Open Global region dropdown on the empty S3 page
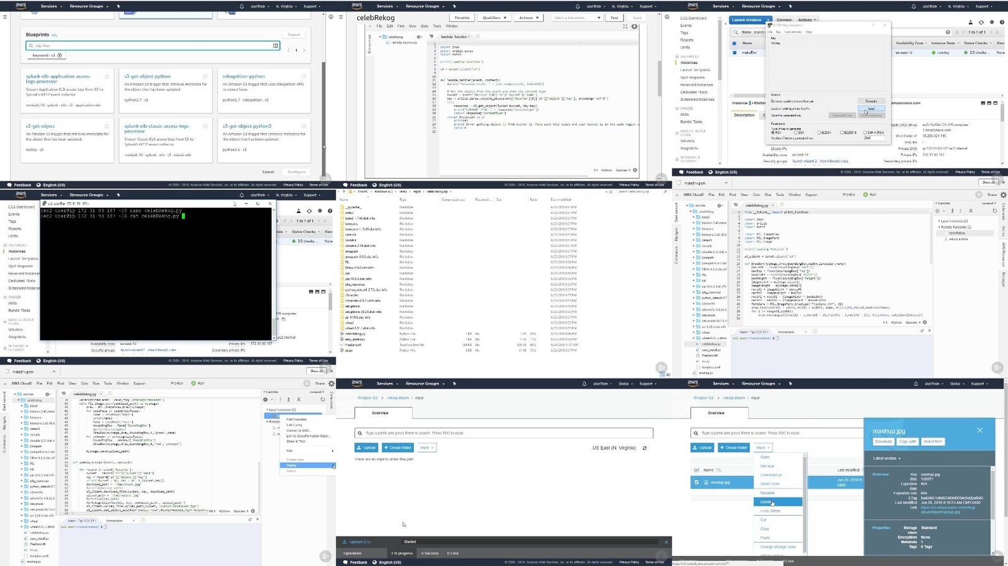The height and width of the screenshot is (566, 1008). [x=625, y=383]
